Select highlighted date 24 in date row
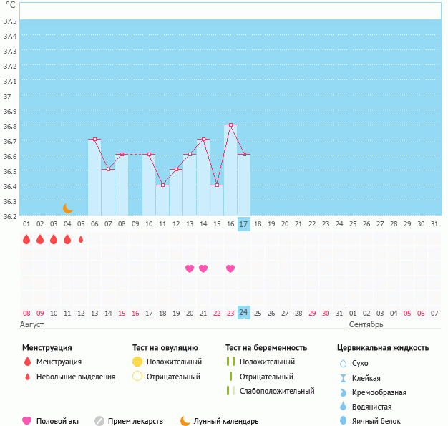The height and width of the screenshot is (426, 448). (243, 313)
